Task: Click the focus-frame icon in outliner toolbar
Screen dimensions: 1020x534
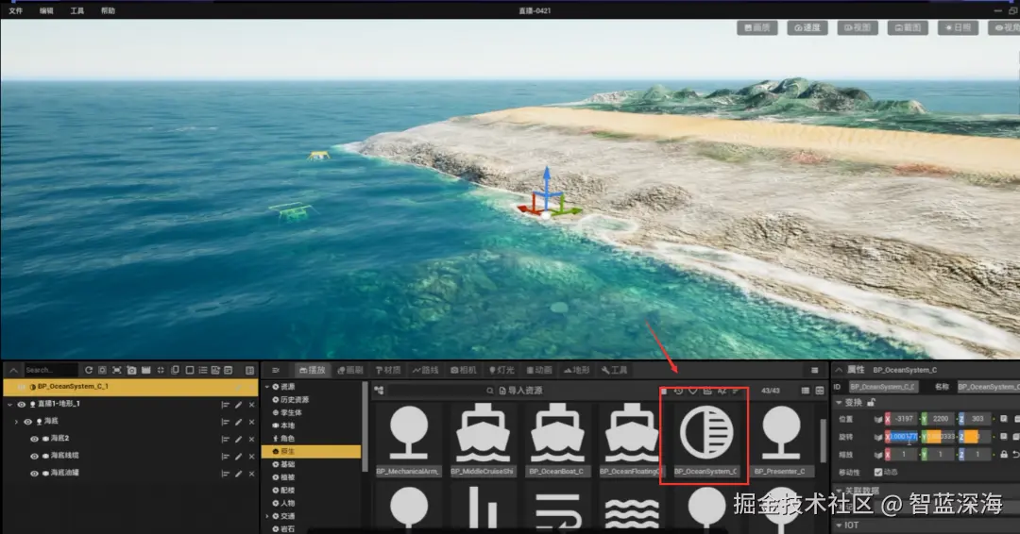Action: coord(116,370)
